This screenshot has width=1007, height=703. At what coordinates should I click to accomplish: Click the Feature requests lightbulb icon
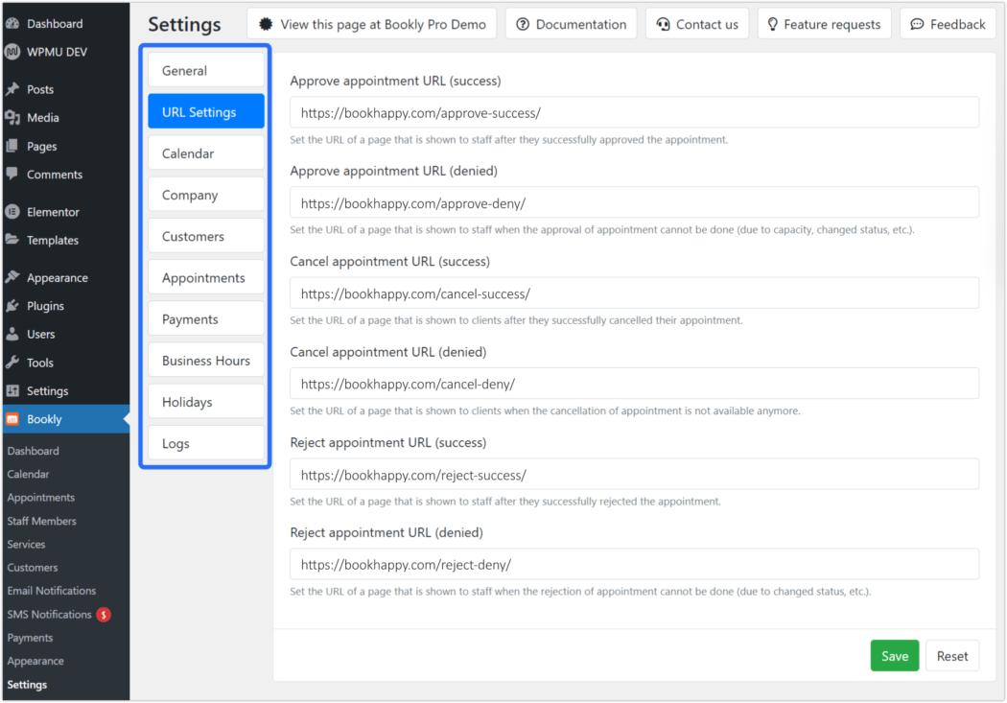(773, 24)
